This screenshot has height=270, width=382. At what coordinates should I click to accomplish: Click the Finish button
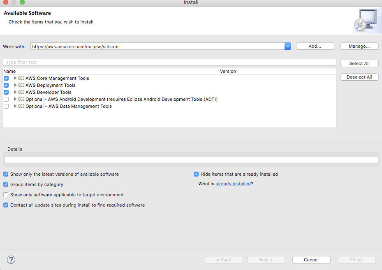(x=357, y=260)
